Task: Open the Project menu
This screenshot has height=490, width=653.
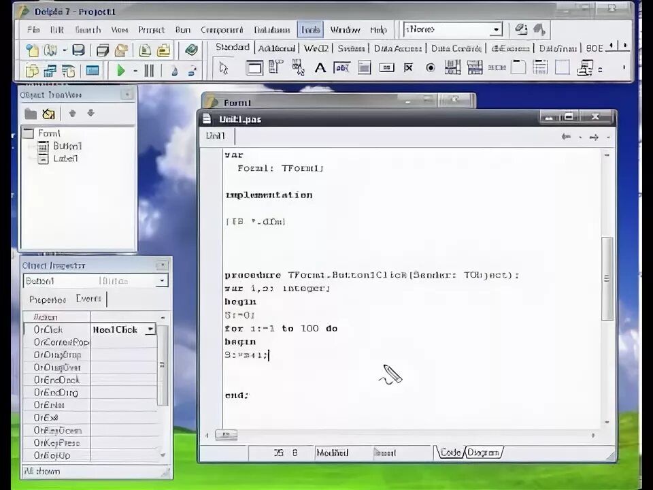Action: point(152,29)
